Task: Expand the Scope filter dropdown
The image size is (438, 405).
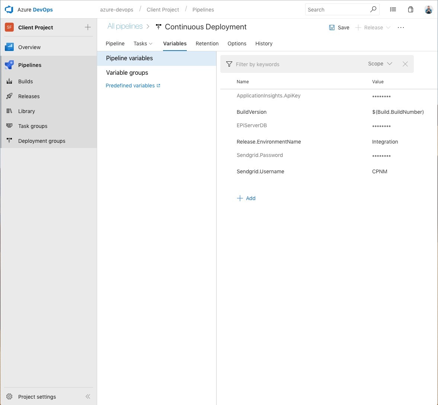Action: click(x=380, y=64)
